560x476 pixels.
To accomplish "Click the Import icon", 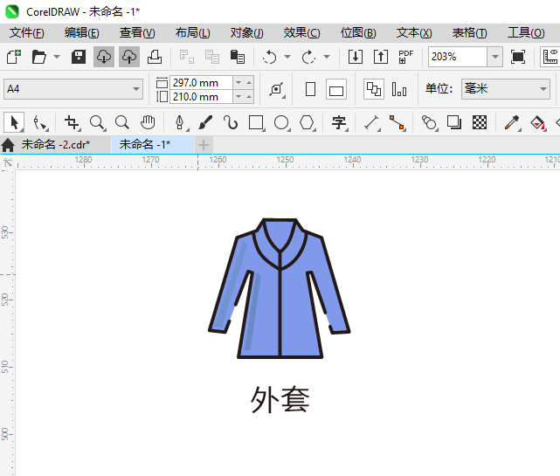I will point(356,57).
